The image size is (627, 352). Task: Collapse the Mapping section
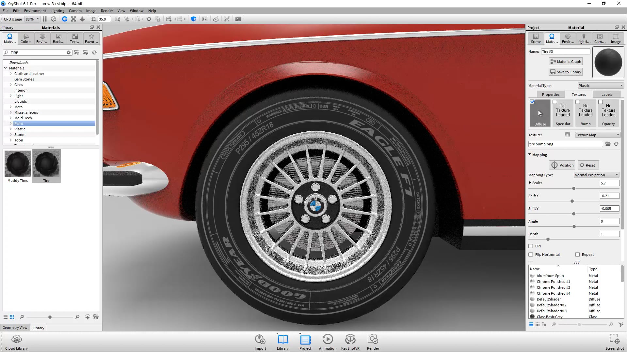coord(530,154)
